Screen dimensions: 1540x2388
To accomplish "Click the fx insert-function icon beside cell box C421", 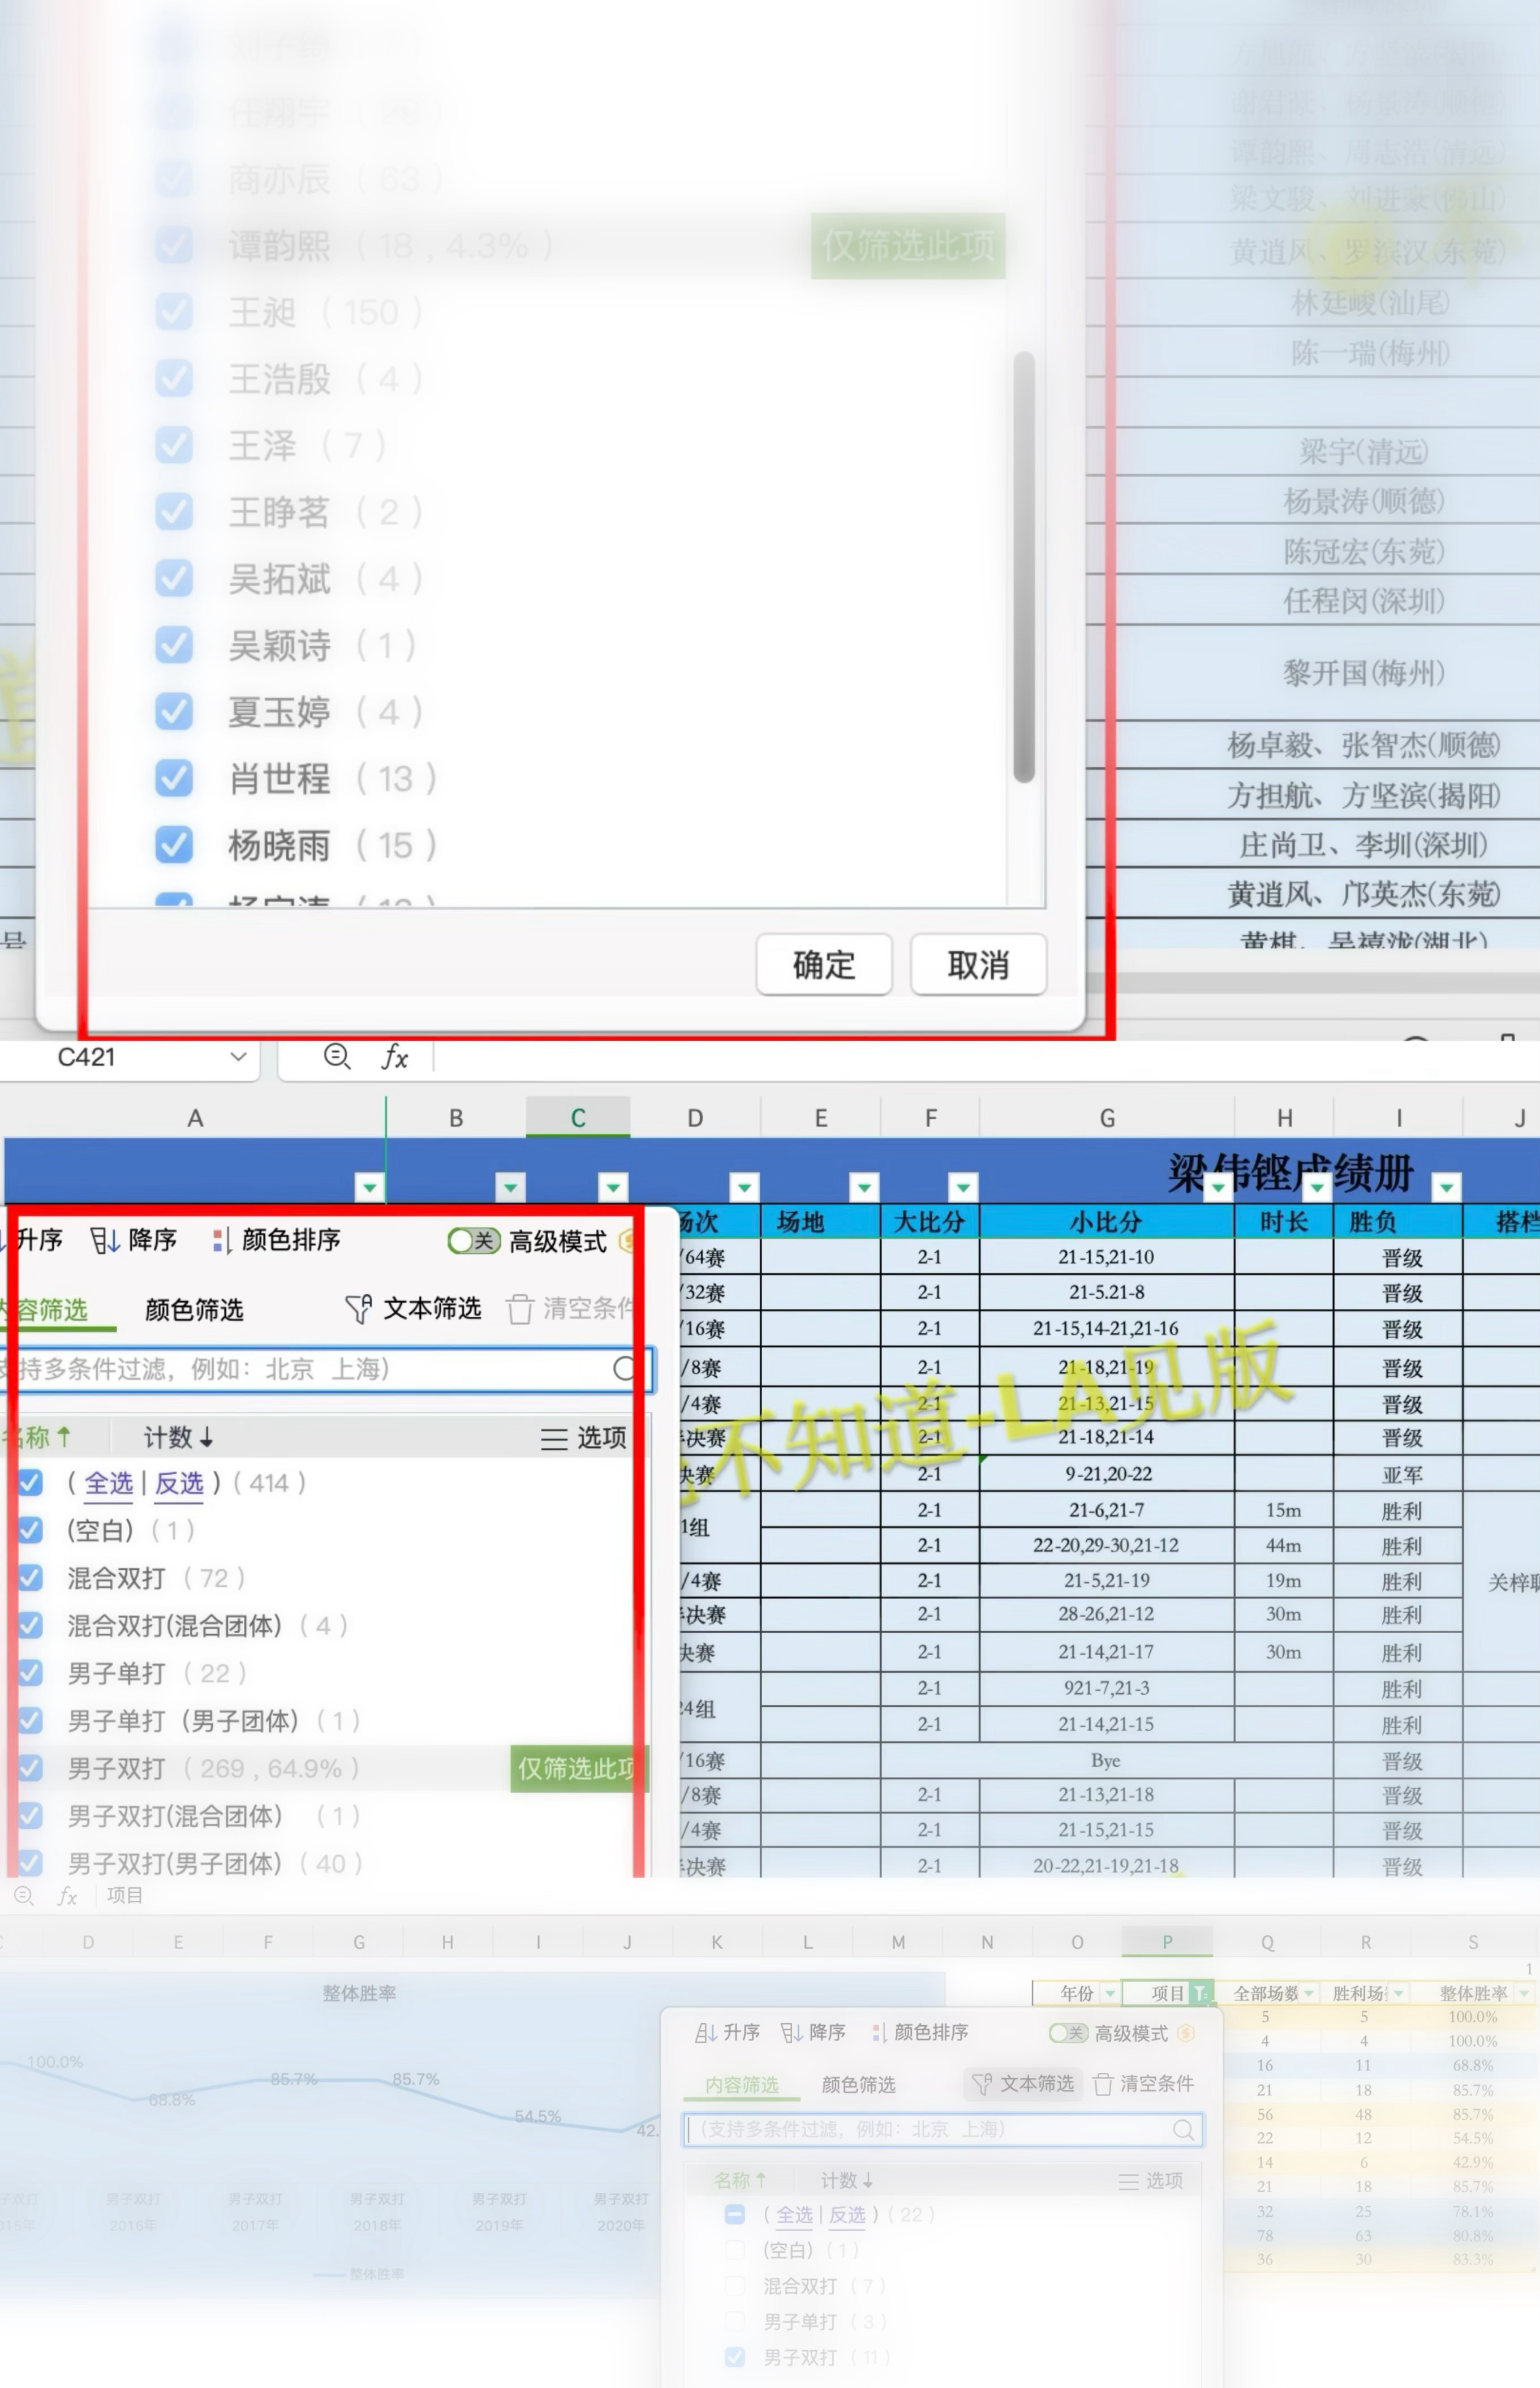I will pyautogui.click(x=395, y=1057).
